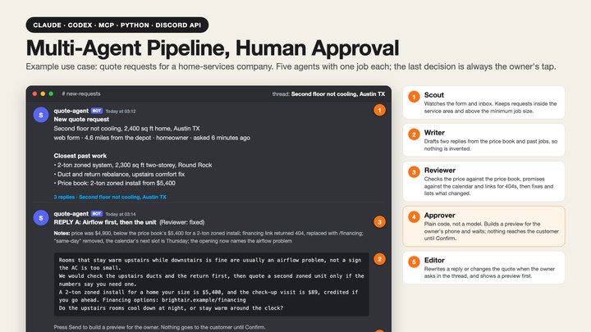Maximize the chat window with the green button
This screenshot has width=591, height=332.
coord(51,93)
